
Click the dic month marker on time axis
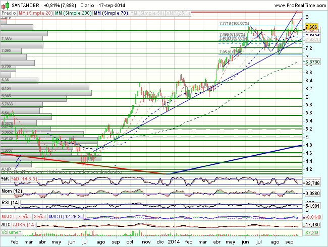click(x=160, y=242)
